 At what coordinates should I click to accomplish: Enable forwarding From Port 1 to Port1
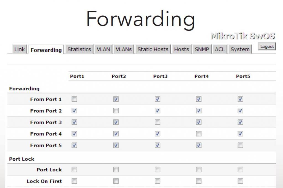(x=74, y=99)
